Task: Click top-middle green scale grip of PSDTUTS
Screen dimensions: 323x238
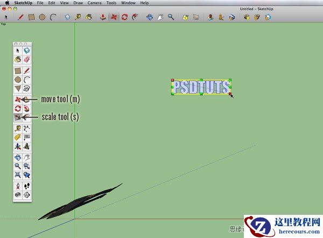Action: point(201,80)
